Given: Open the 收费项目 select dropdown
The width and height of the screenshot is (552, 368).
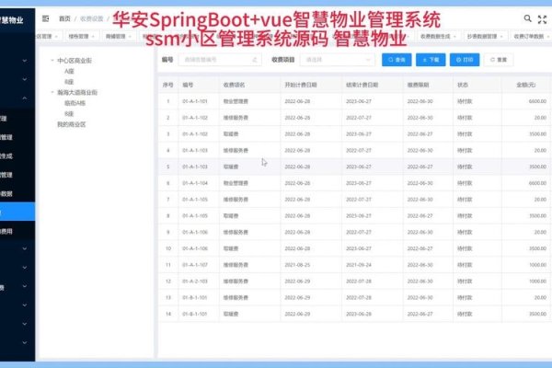Looking at the screenshot, I should [x=338, y=60].
